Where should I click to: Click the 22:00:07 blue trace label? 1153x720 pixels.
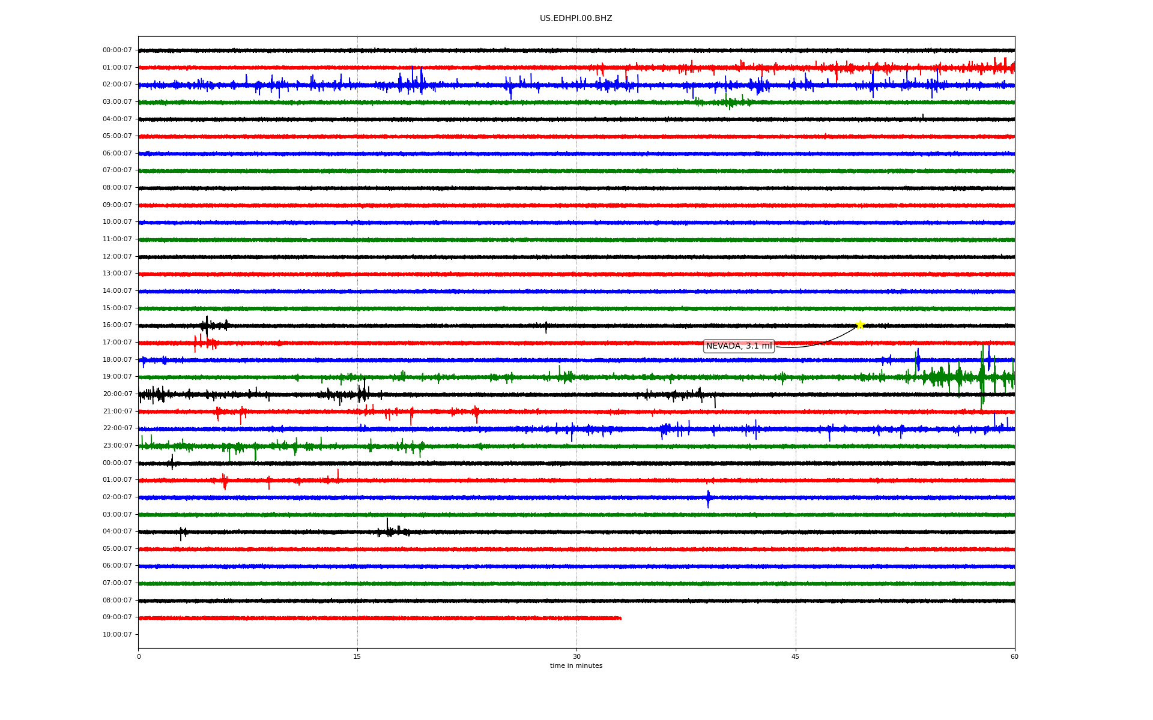point(117,428)
